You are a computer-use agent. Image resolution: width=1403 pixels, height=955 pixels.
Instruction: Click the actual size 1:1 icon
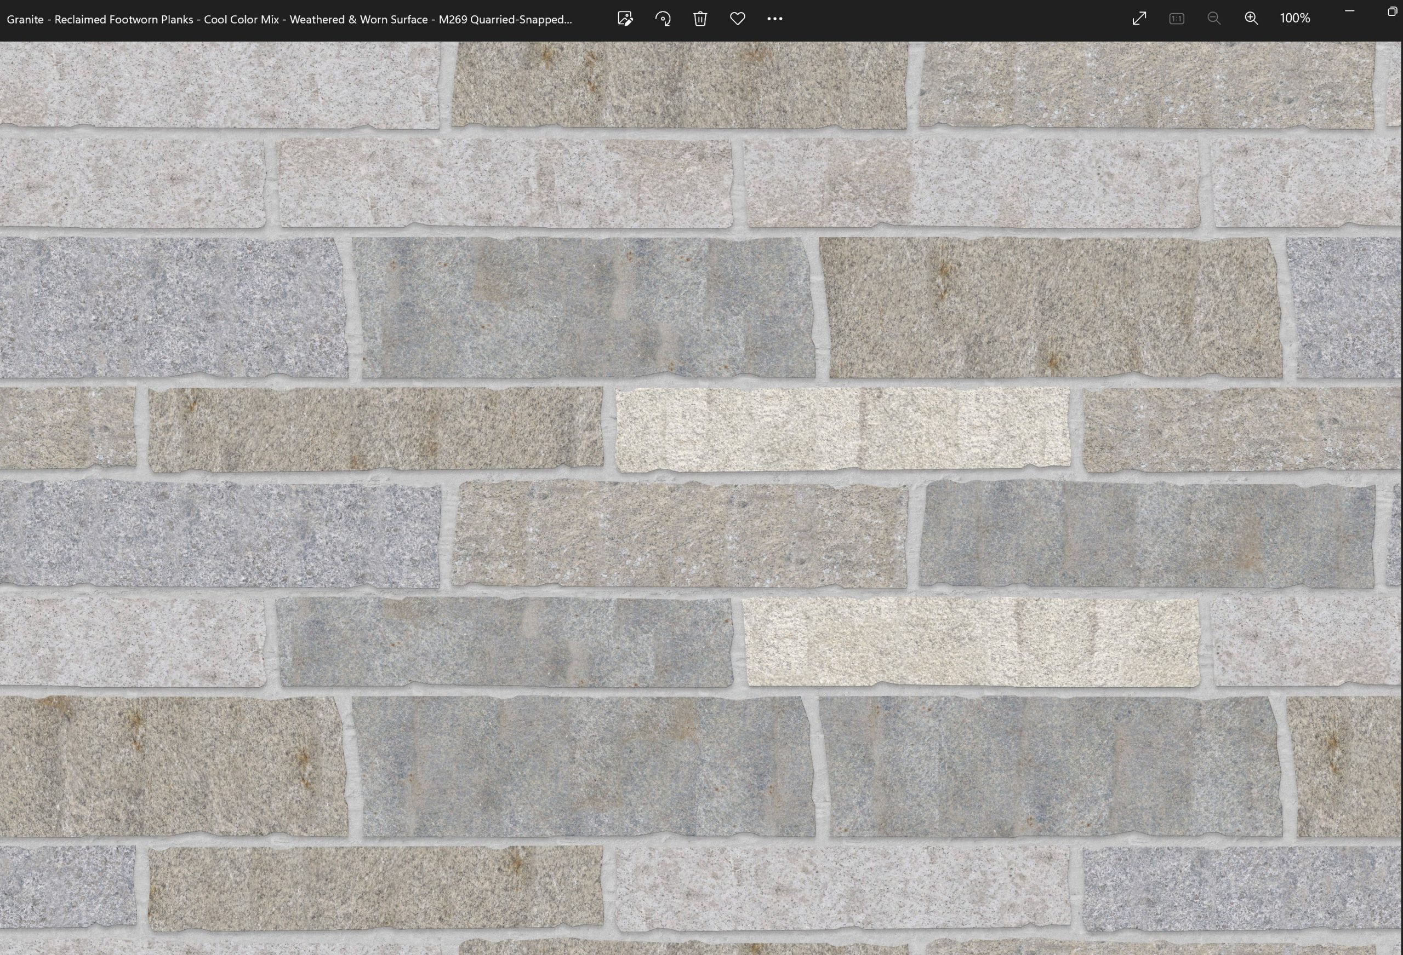1177,19
